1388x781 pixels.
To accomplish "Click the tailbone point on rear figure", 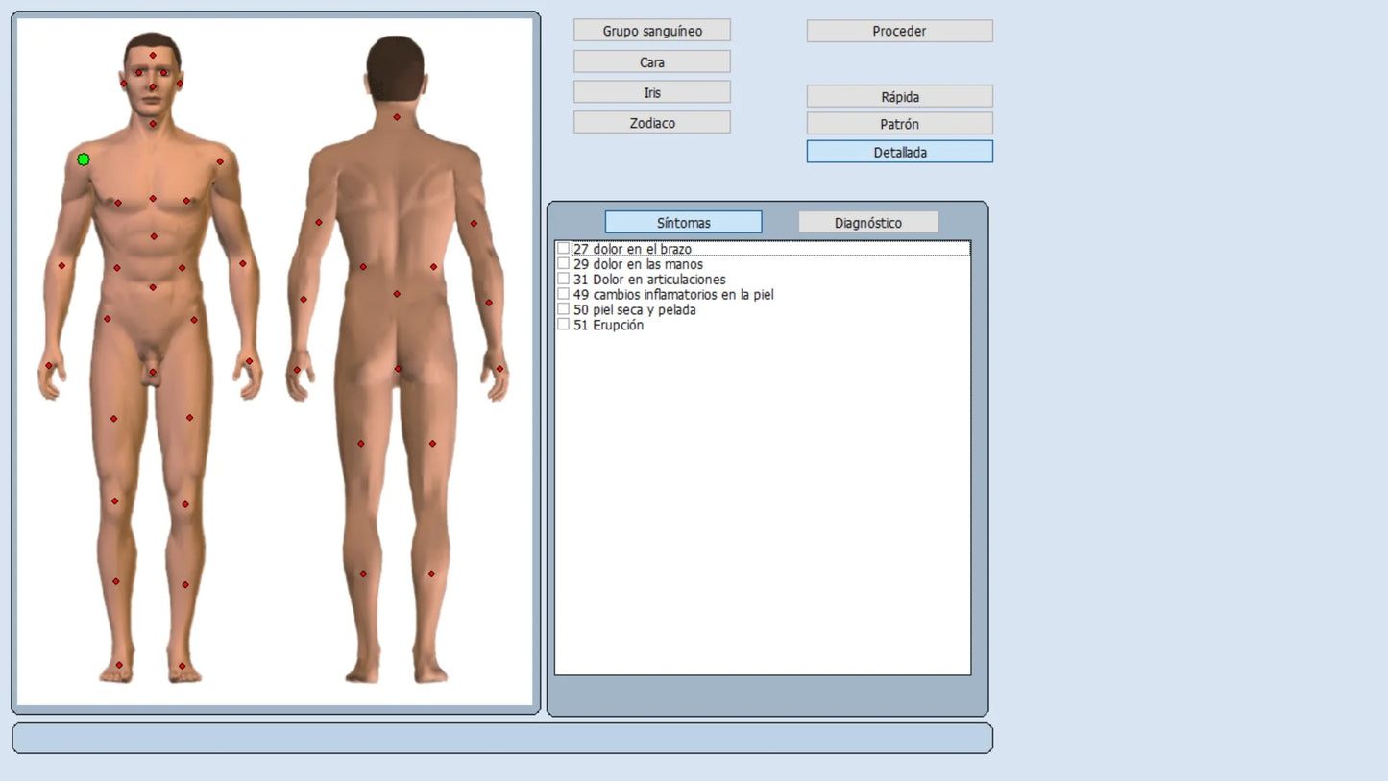I will tap(398, 369).
